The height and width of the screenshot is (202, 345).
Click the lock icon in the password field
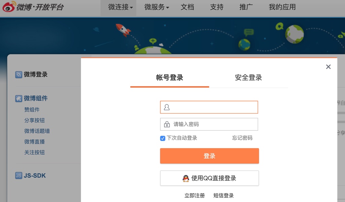click(167, 124)
